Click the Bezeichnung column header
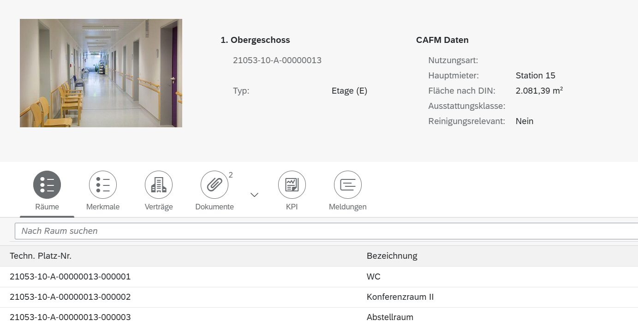This screenshot has height=327, width=638. click(x=392, y=256)
